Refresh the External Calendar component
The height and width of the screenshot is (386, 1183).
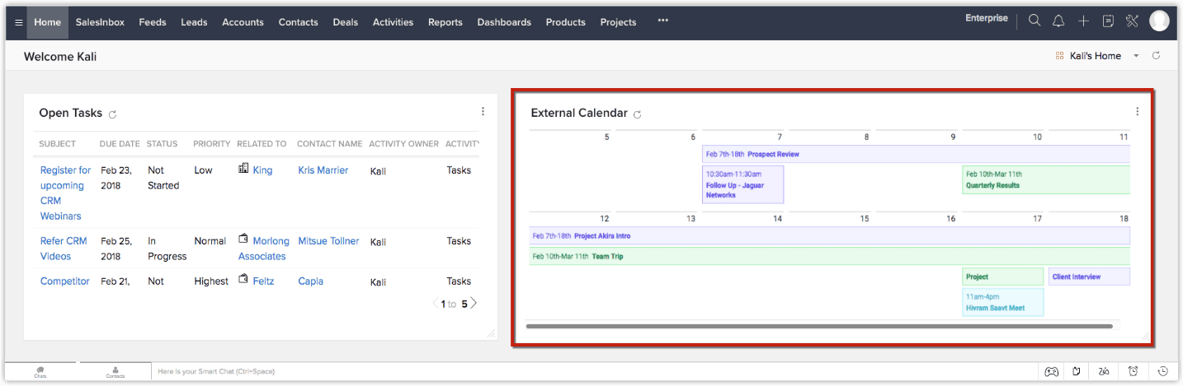(x=637, y=114)
